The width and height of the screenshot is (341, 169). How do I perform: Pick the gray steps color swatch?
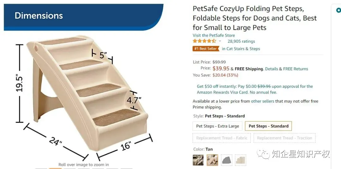pyautogui.click(x=226, y=160)
